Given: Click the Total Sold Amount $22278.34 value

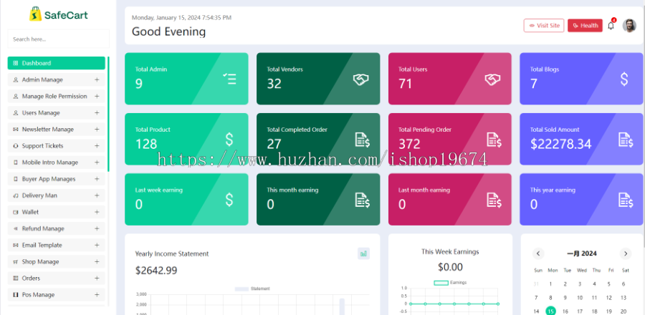Looking at the screenshot, I should [x=560, y=144].
